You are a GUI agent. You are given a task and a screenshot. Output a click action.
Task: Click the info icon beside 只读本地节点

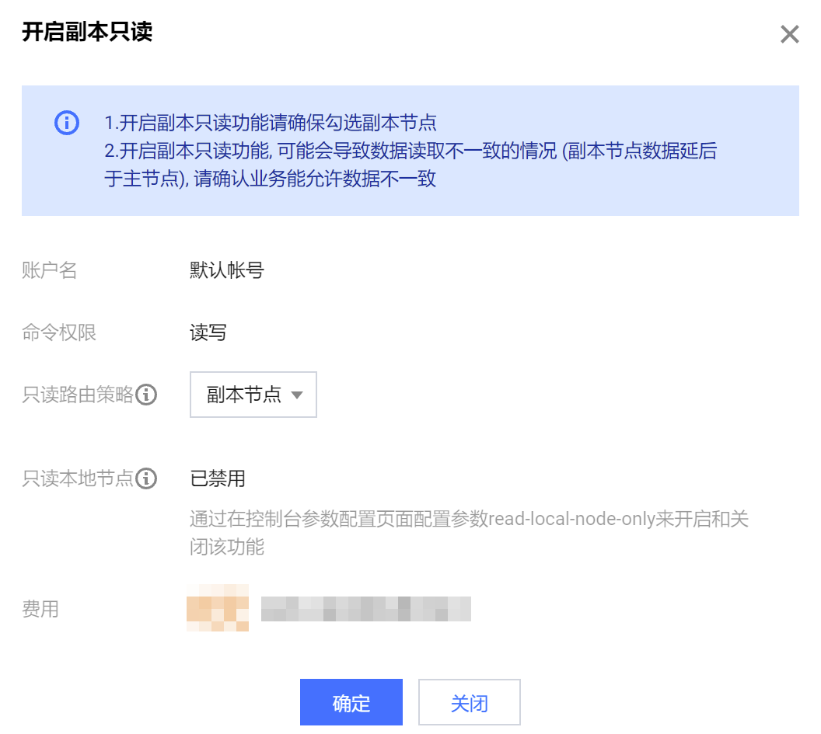146,478
